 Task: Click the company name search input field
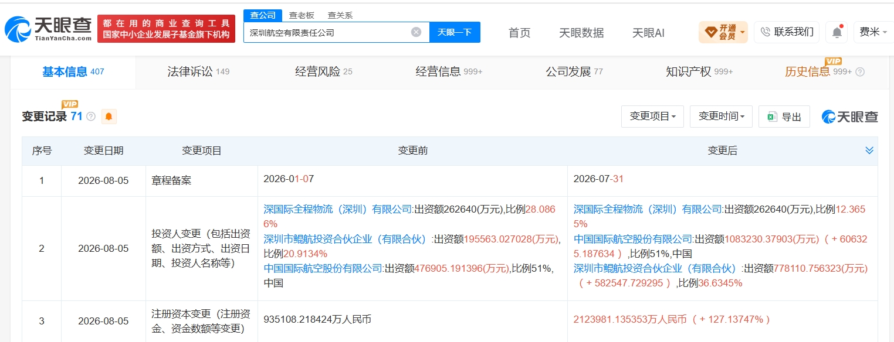(329, 32)
